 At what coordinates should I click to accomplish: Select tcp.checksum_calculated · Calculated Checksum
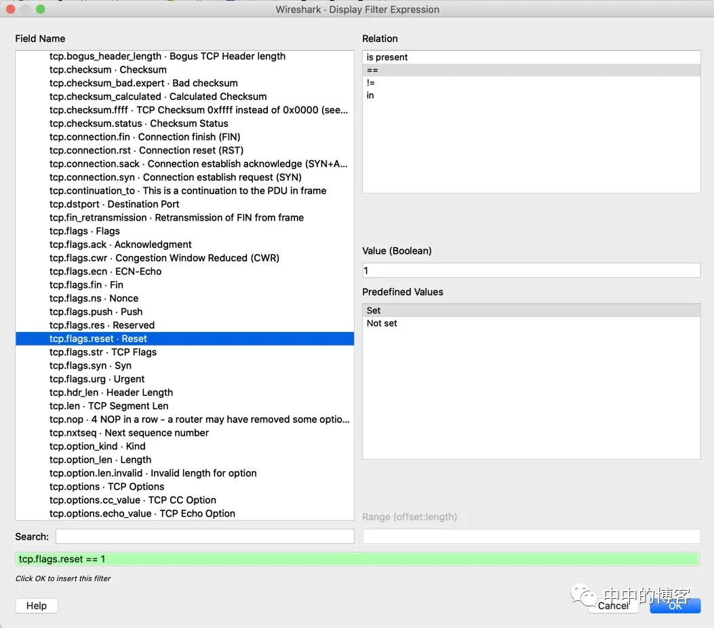(185, 96)
